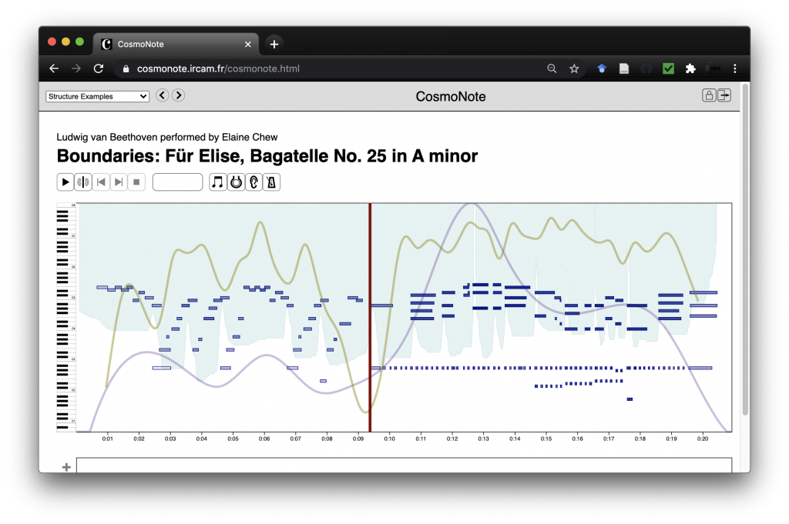Open the Extensions puzzle piece menu
789x524 pixels.
coord(690,68)
